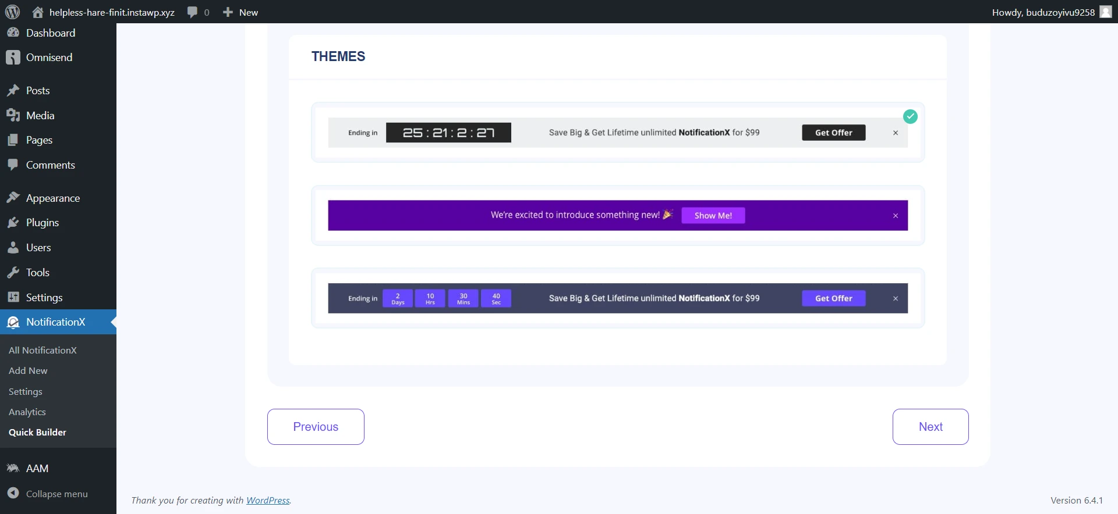The image size is (1118, 514).
Task: Click the Omnisend sidebar icon
Action: (13, 57)
